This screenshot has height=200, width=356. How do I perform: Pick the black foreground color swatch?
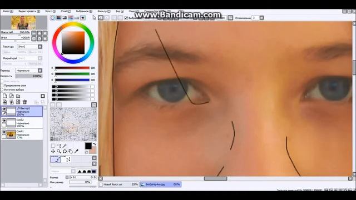point(88,146)
